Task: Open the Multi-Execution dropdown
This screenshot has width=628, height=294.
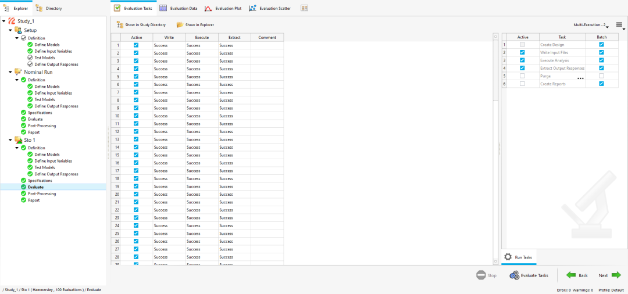Action: pyautogui.click(x=591, y=25)
